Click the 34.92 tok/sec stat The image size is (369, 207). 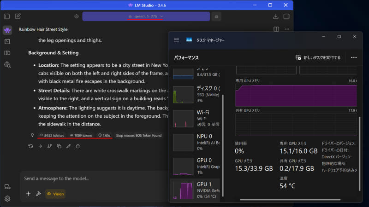pos(52,135)
